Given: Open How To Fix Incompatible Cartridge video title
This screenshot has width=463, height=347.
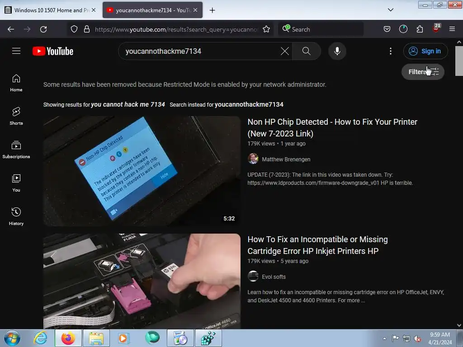Looking at the screenshot, I should 318,245.
